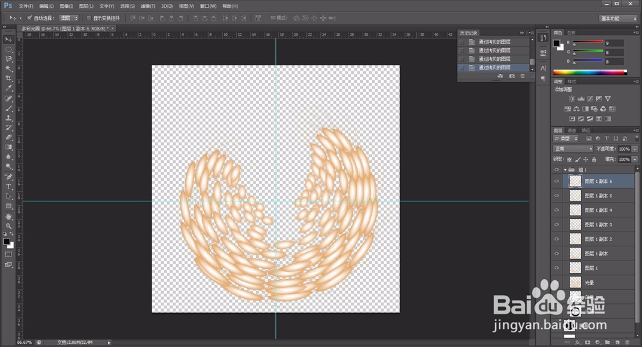Screen dimensions: 642x347
Task: Switch to the 样式 (Styles) tab
Action: pyautogui.click(x=571, y=81)
